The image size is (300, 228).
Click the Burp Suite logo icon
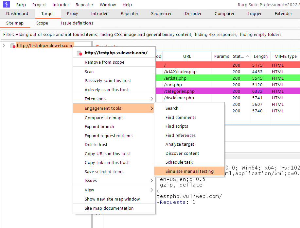6,5
